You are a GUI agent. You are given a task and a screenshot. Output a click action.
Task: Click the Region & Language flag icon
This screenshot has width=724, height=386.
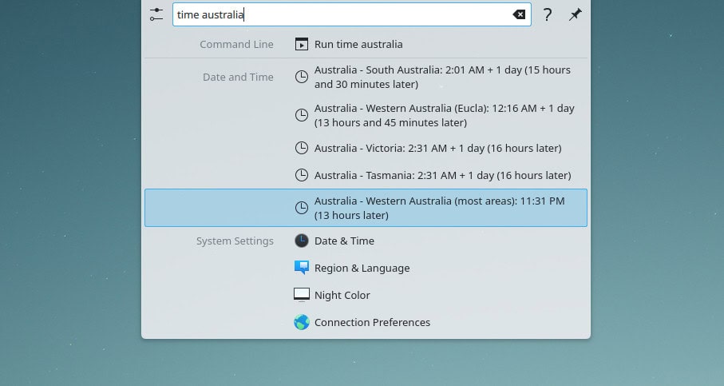(x=301, y=268)
